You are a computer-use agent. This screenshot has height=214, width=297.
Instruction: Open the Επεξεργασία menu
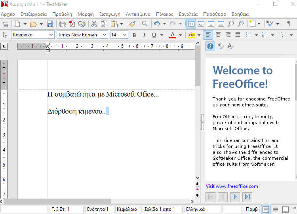pos(34,14)
